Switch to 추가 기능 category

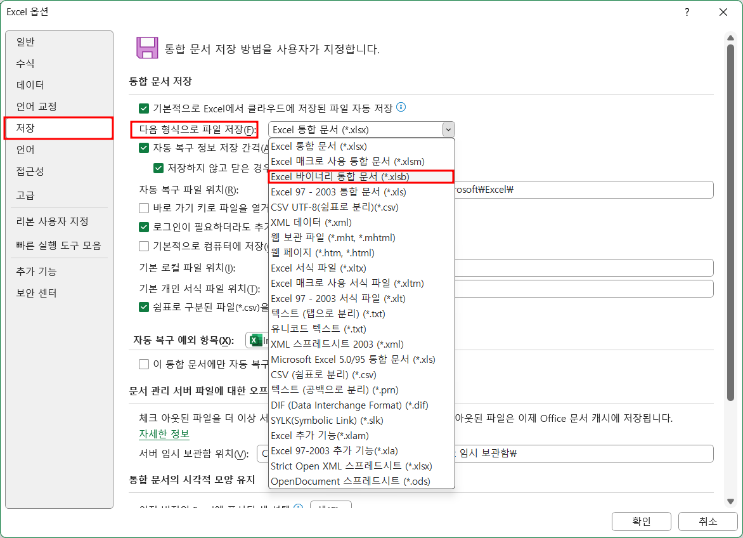(59, 271)
